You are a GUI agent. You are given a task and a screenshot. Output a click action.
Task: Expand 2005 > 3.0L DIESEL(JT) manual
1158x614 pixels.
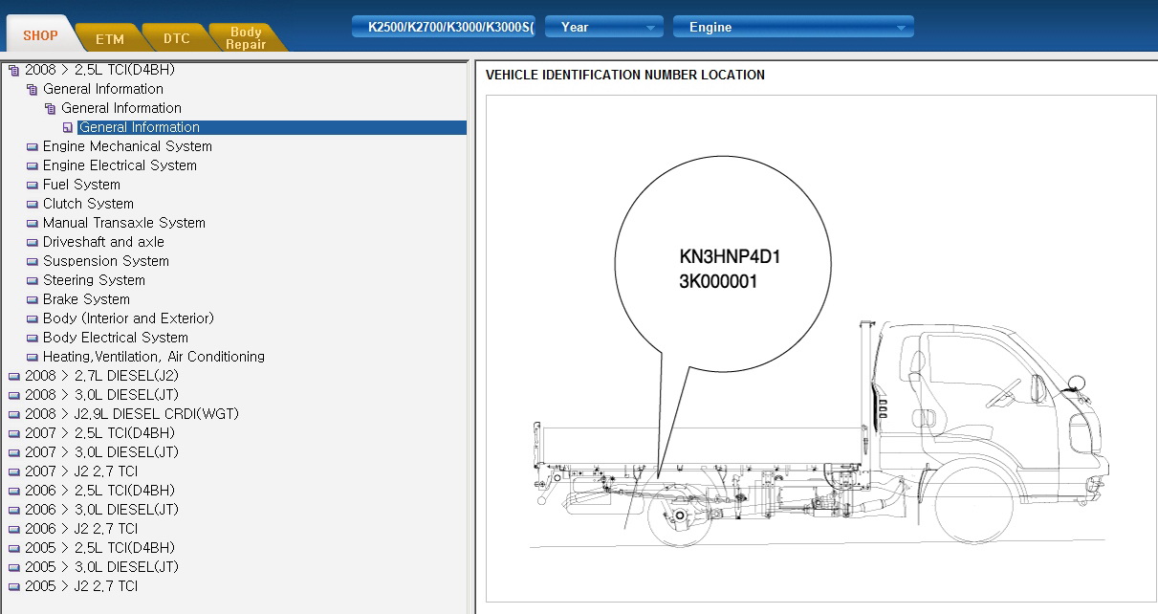point(101,567)
